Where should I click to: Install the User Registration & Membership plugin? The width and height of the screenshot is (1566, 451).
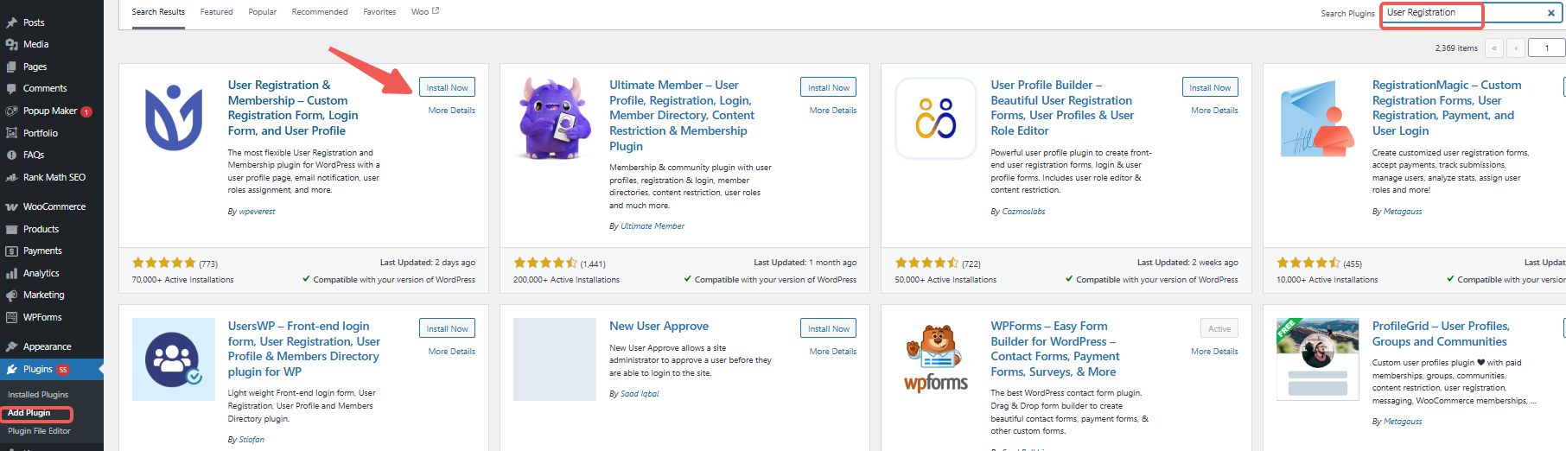[x=447, y=87]
